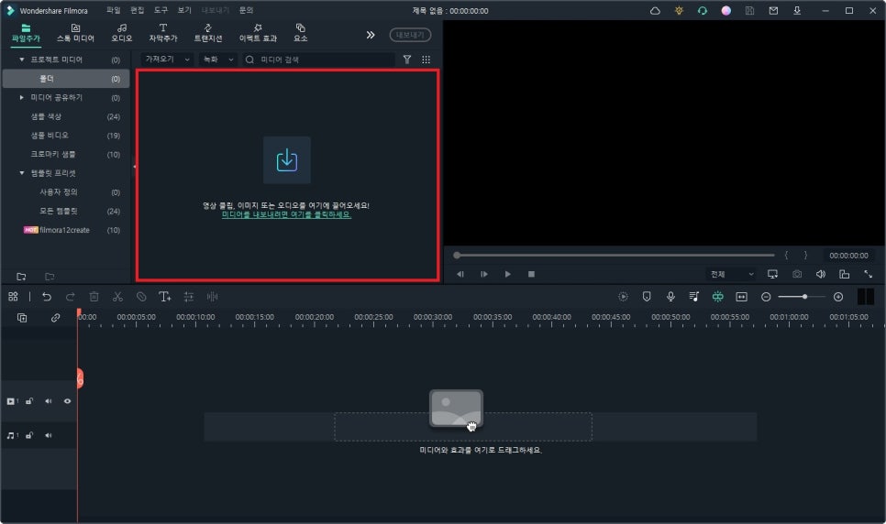This screenshot has width=886, height=524.
Task: Open the 파일 menu
Action: [x=113, y=10]
